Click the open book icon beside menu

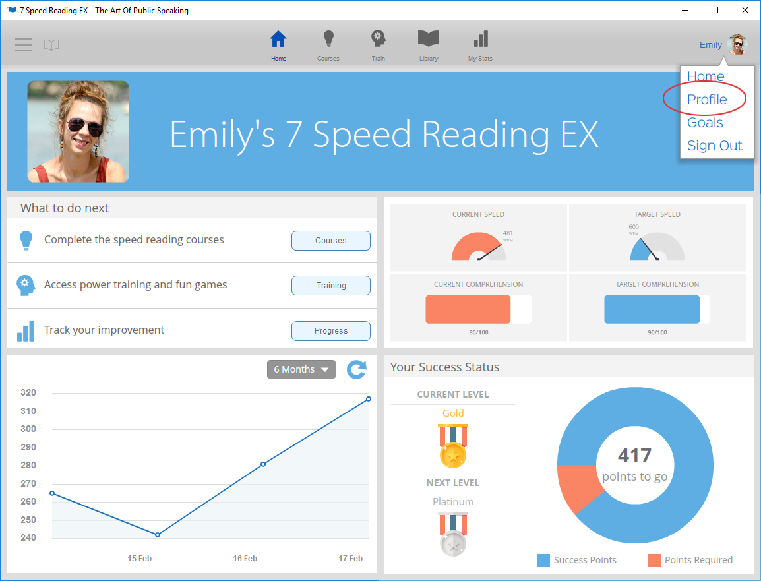click(51, 45)
